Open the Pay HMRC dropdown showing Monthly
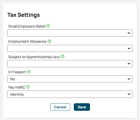140x120 pixels. pos(70,94)
